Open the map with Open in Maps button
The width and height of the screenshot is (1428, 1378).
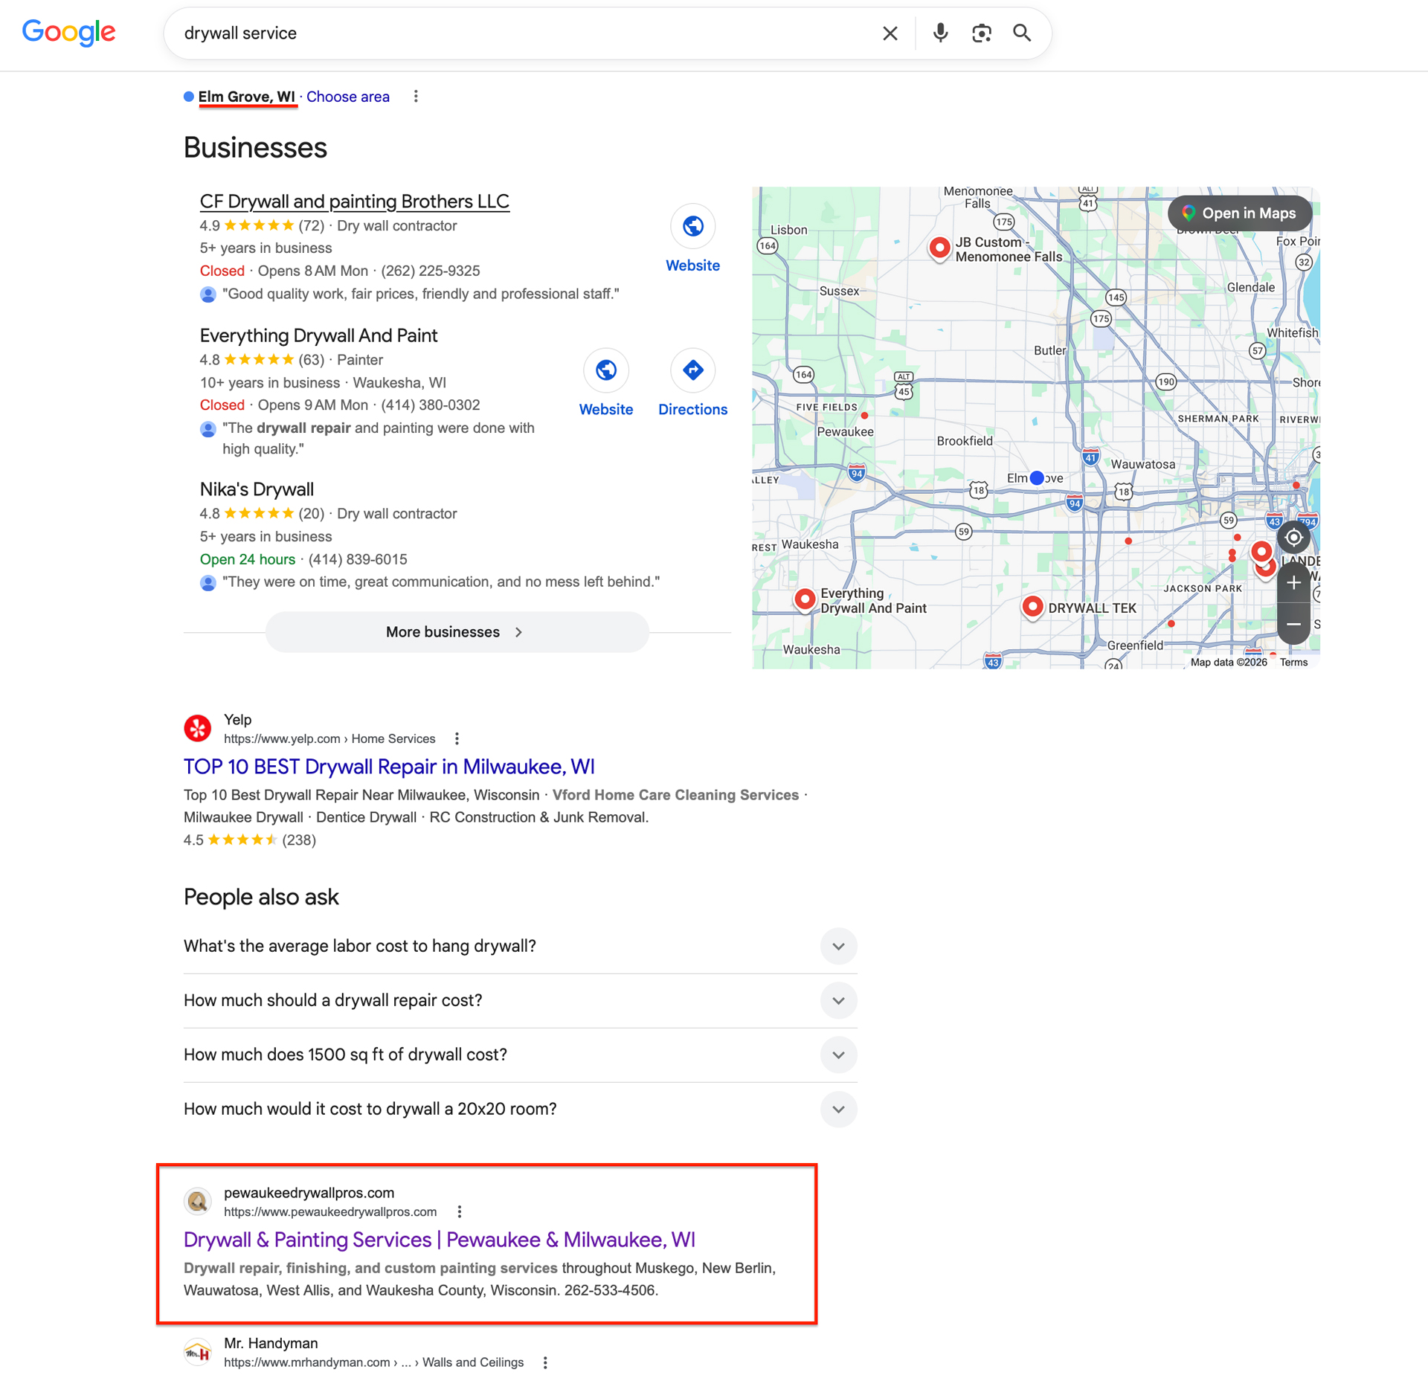point(1240,213)
